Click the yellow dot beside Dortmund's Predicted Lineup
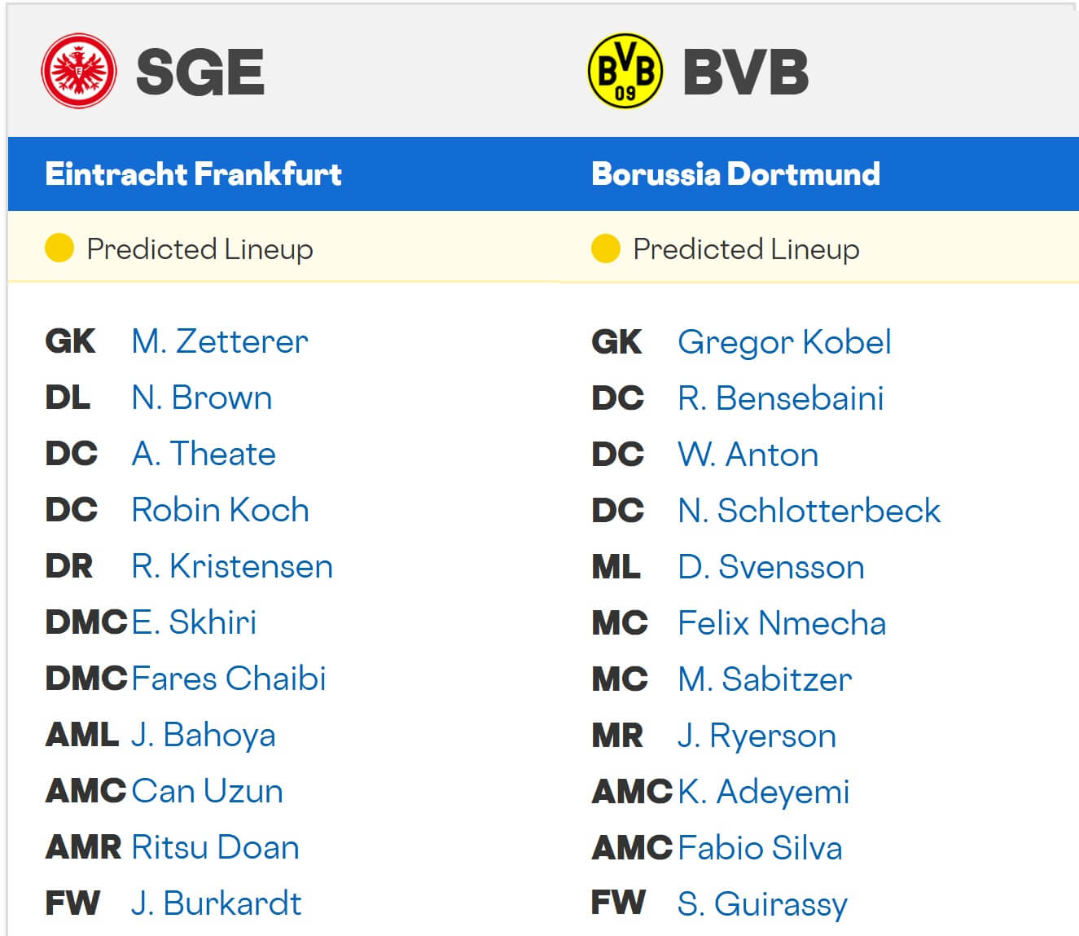The width and height of the screenshot is (1079, 936). pyautogui.click(x=605, y=248)
